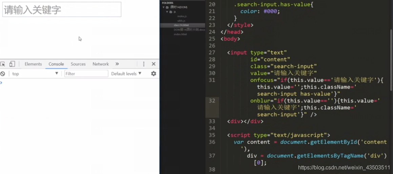The height and width of the screenshot is (174, 393).
Task: Click the FOLDERS sidebar heading
Action: point(167,3)
